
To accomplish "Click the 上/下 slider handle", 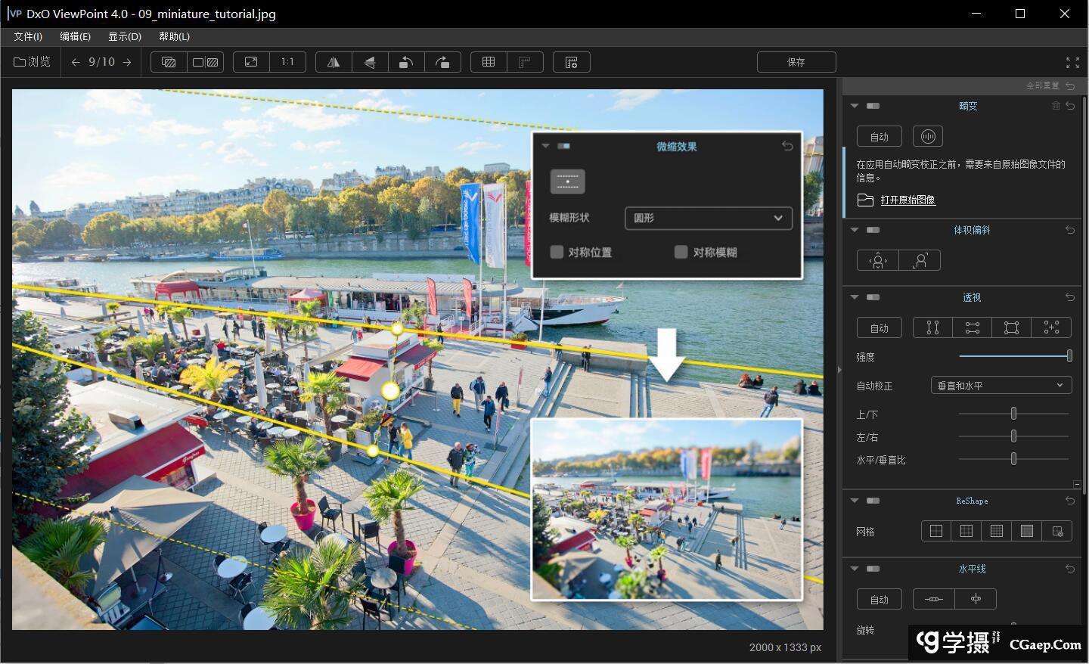I will click(x=1013, y=414).
